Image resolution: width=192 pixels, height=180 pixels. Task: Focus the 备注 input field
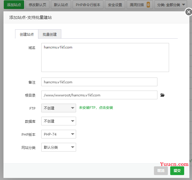pyautogui.click(x=99, y=82)
